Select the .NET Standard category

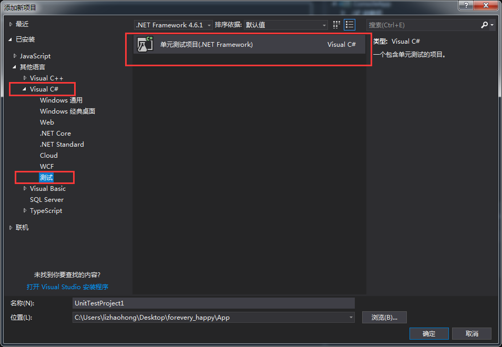pos(62,145)
